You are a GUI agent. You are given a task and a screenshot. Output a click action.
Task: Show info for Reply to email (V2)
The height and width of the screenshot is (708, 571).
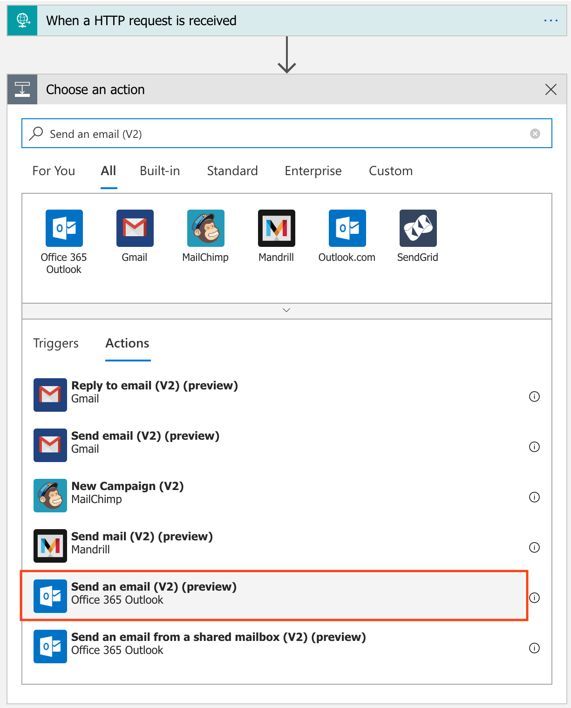point(534,396)
